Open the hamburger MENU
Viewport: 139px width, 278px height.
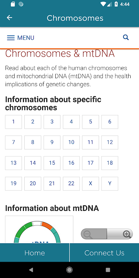[x=21, y=38]
